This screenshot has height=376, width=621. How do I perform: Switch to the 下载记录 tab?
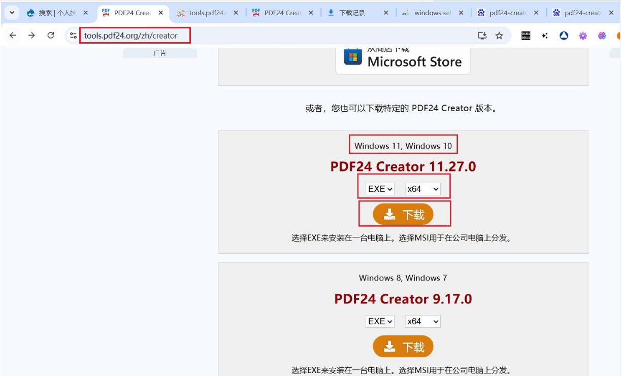(x=353, y=13)
